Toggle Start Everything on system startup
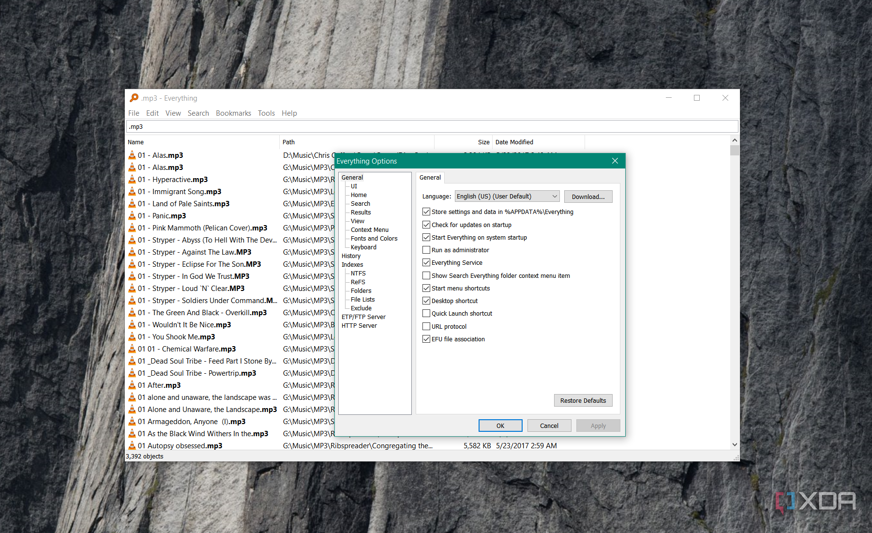872x533 pixels. [x=426, y=237]
